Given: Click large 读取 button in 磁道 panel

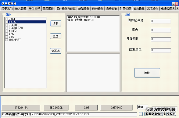Looking at the screenshot, I should pos(147,73).
